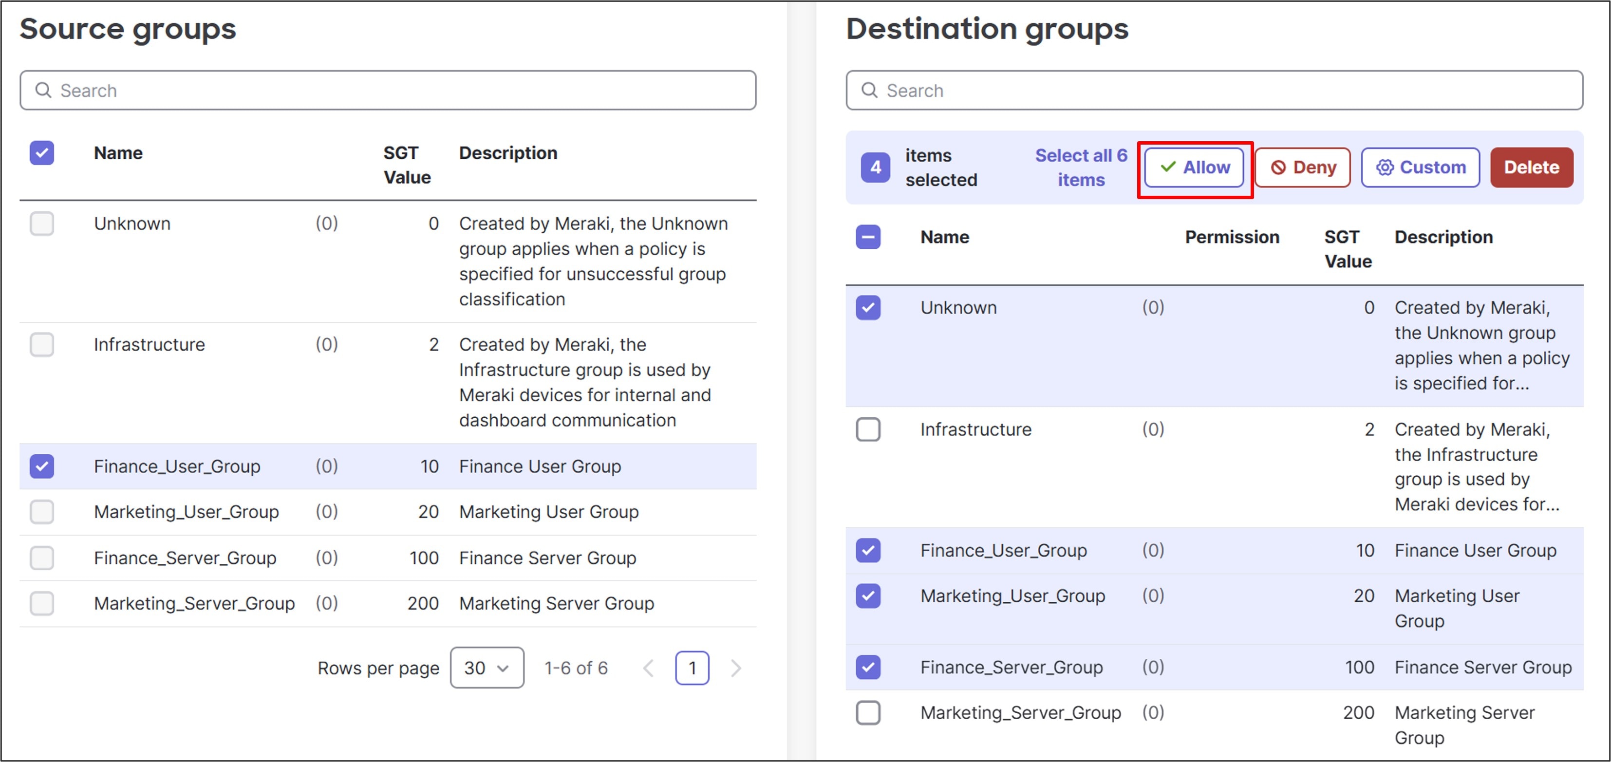Uncheck Finance_User_Group in Destination groups
1611x762 pixels.
868,550
